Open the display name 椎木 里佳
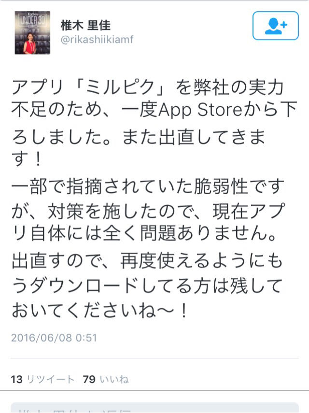Viewport: 309px width, 413px height. [x=85, y=25]
